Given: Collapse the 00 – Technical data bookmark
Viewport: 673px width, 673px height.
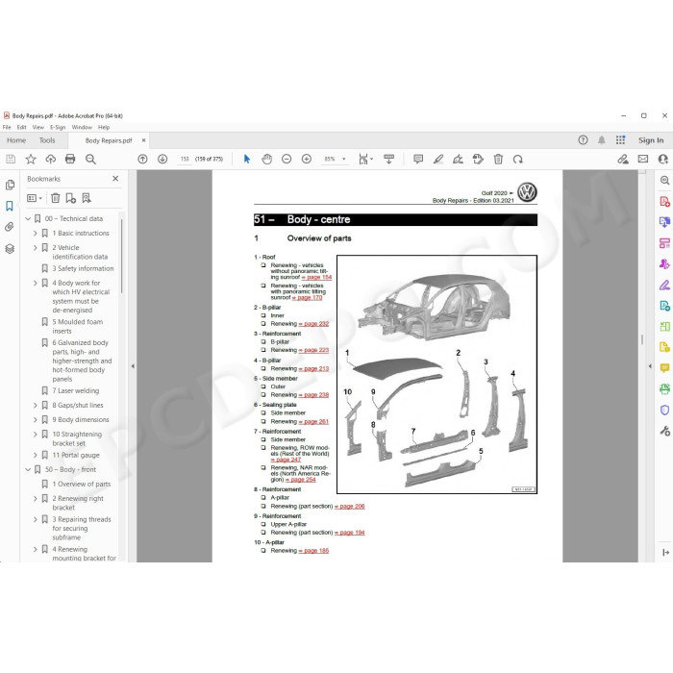Looking at the screenshot, I should [28, 219].
